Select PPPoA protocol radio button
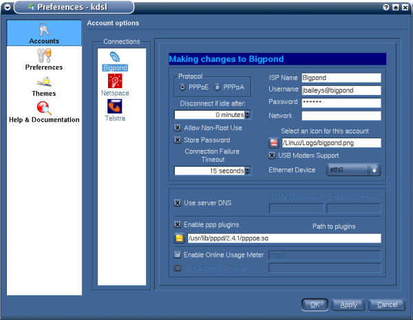This screenshot has width=413, height=320. (217, 87)
